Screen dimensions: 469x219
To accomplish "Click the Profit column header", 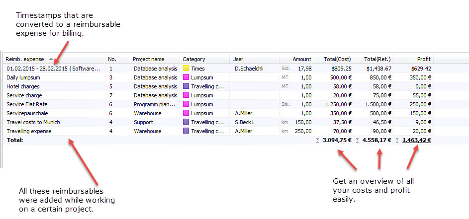I will [423, 59].
